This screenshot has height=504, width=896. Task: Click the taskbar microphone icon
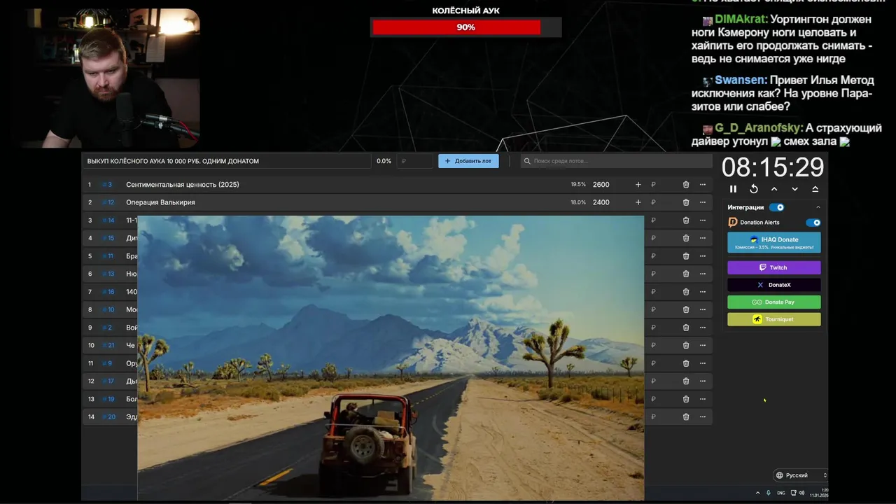pos(769,493)
